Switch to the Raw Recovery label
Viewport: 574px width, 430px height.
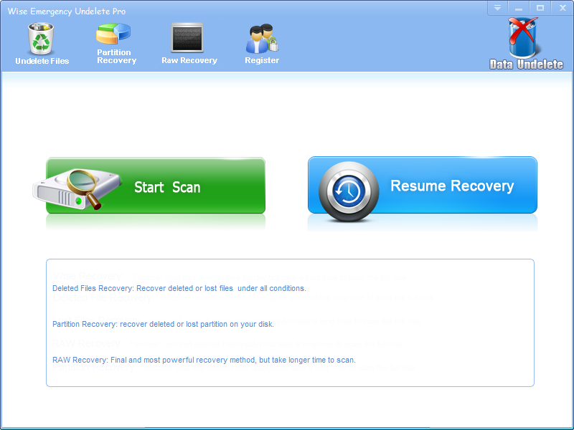coord(189,61)
